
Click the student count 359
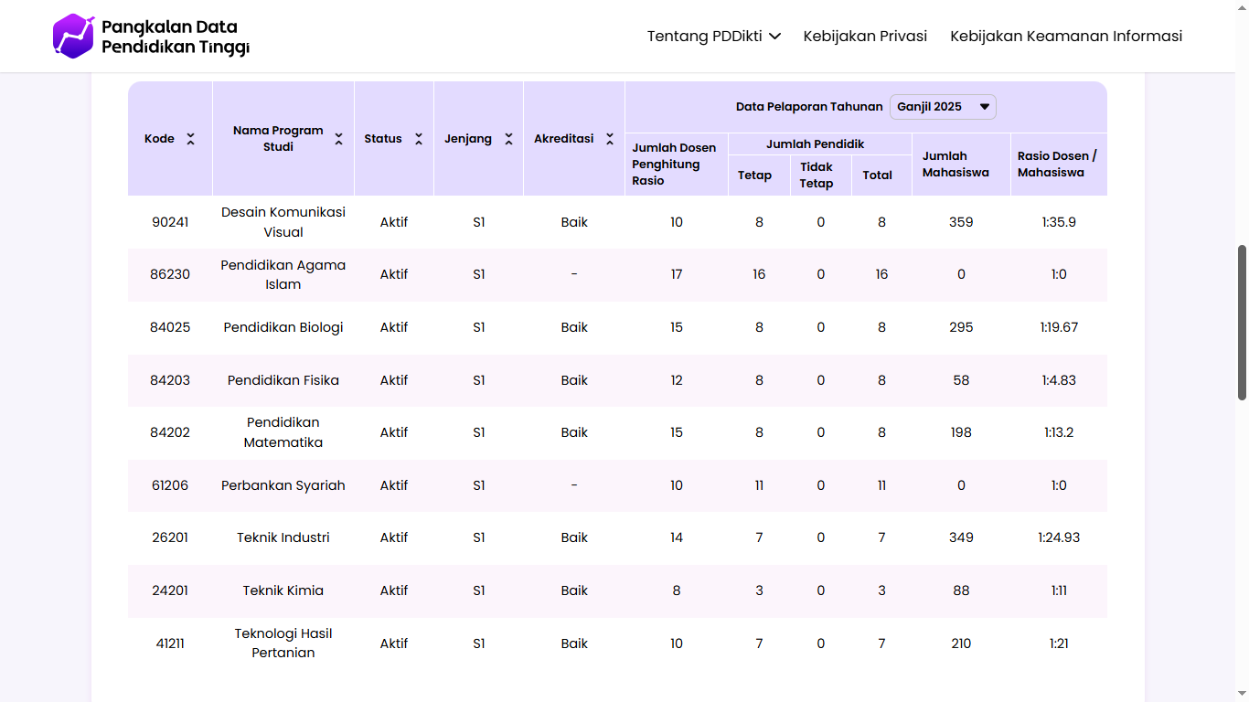(x=961, y=222)
